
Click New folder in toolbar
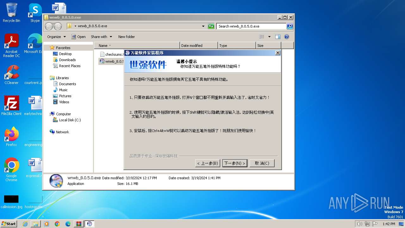(x=127, y=37)
